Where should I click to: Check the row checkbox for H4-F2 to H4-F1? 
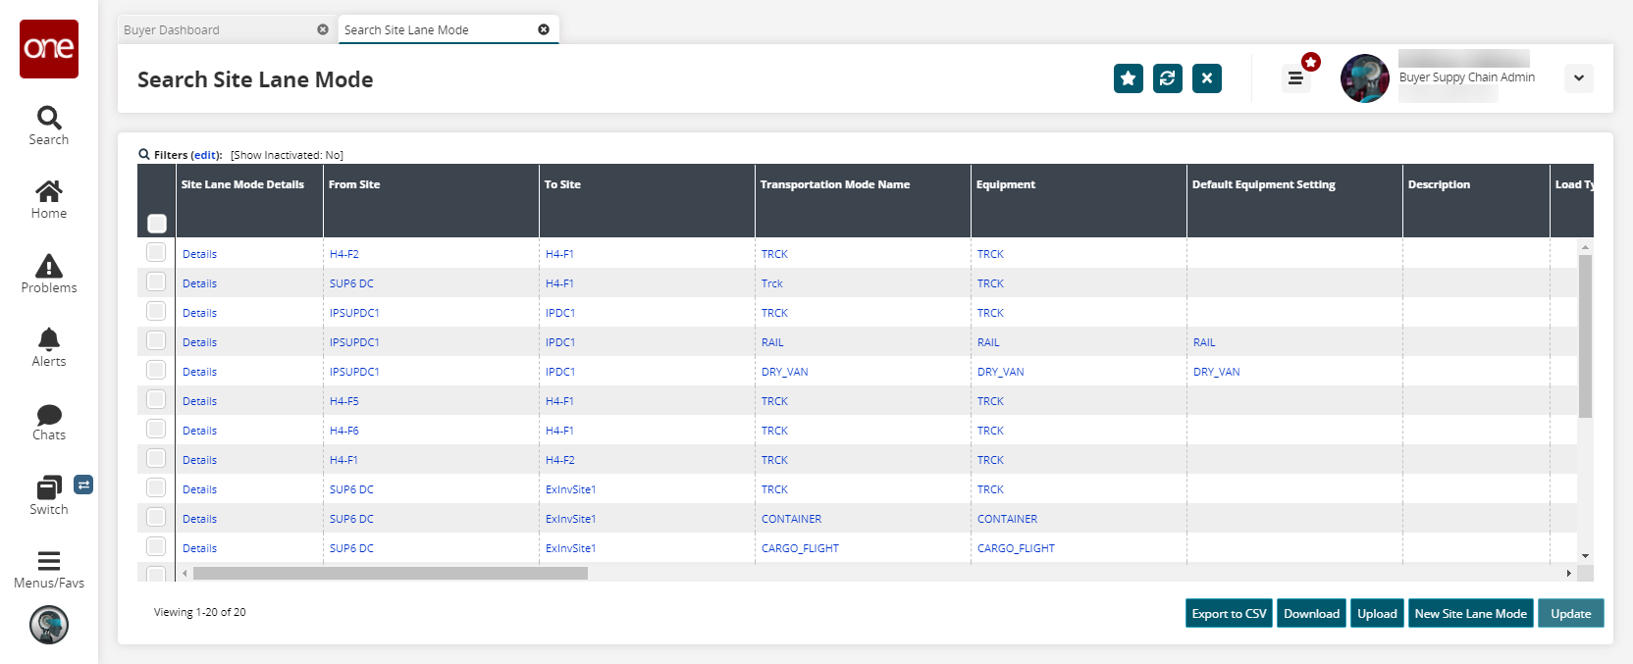point(156,253)
